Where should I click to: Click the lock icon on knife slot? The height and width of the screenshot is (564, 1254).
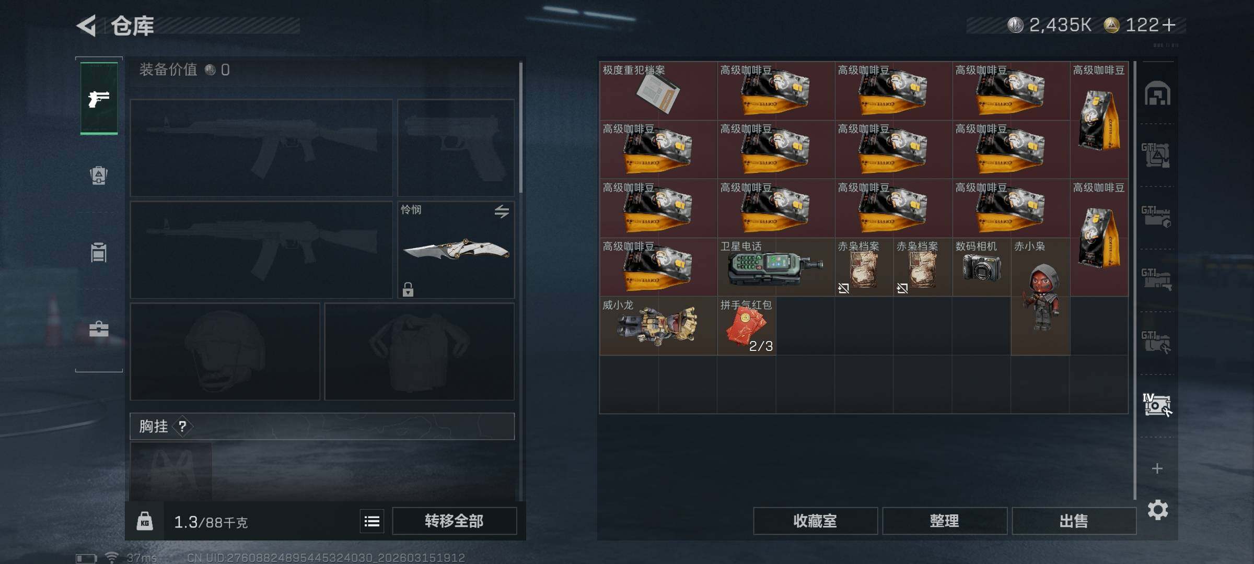pyautogui.click(x=408, y=289)
